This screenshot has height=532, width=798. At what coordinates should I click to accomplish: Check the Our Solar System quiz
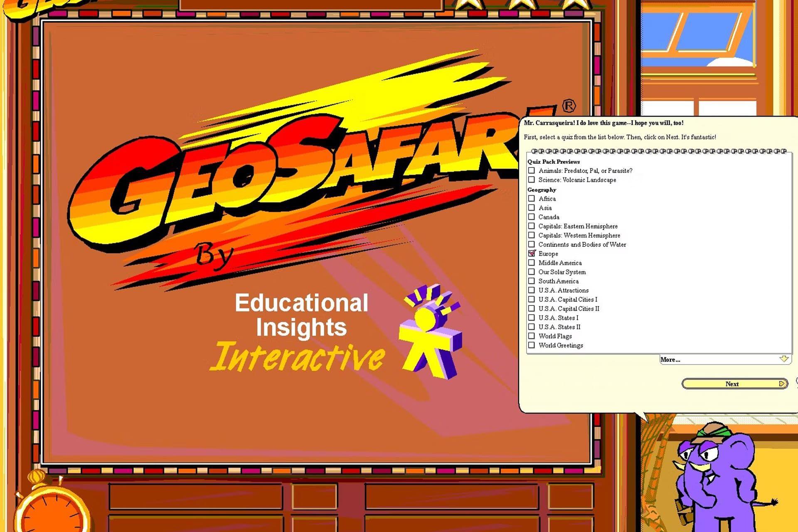pyautogui.click(x=532, y=271)
